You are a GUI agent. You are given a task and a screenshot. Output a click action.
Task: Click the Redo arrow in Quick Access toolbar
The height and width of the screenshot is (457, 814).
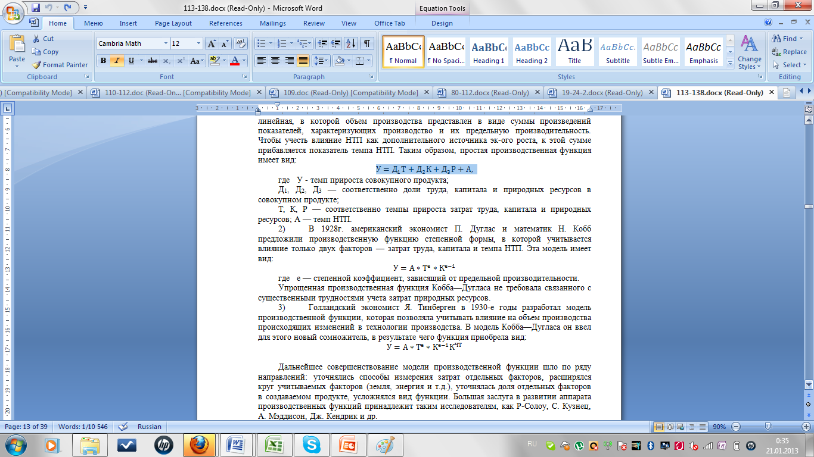(x=67, y=8)
